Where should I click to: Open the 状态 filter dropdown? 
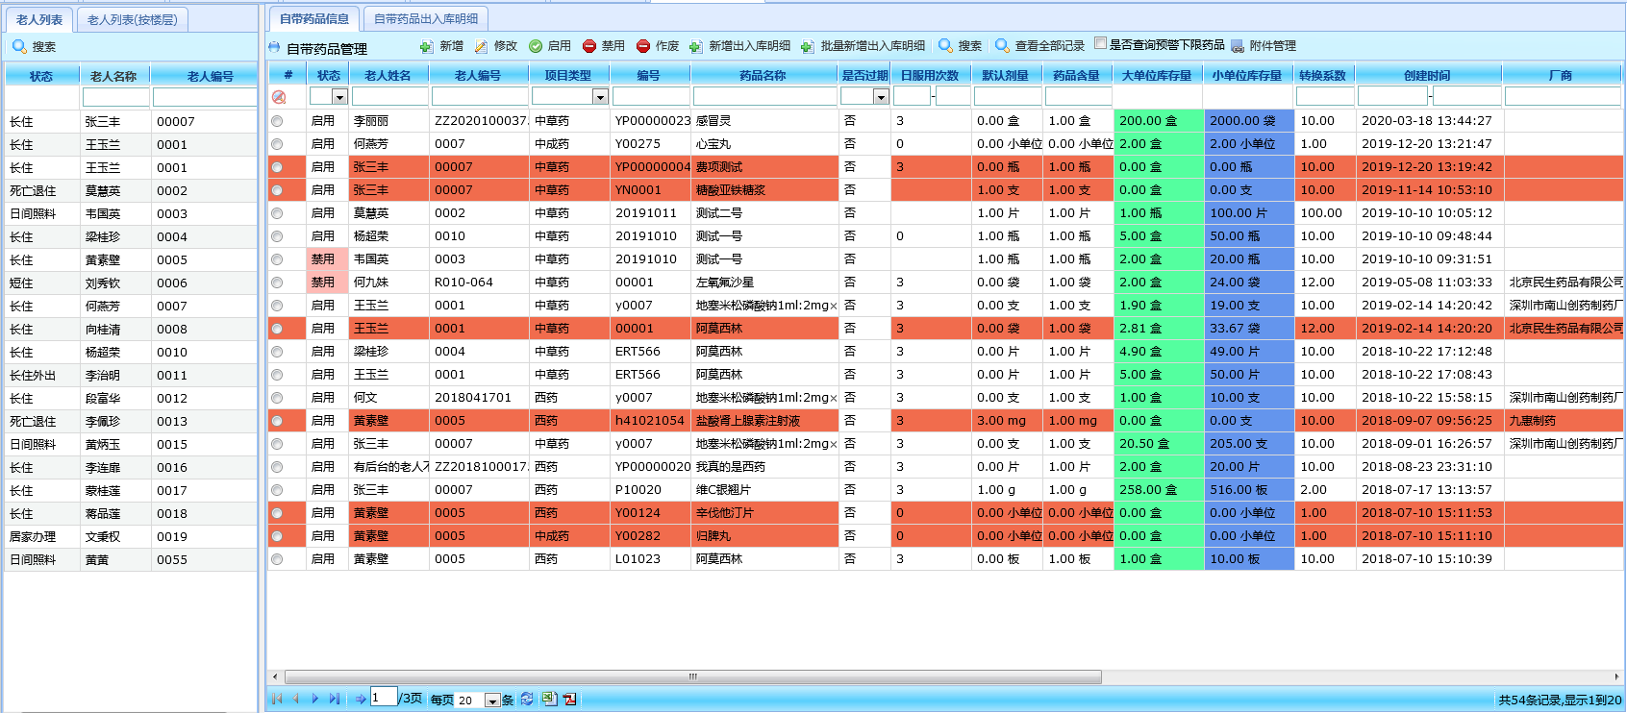click(x=339, y=97)
